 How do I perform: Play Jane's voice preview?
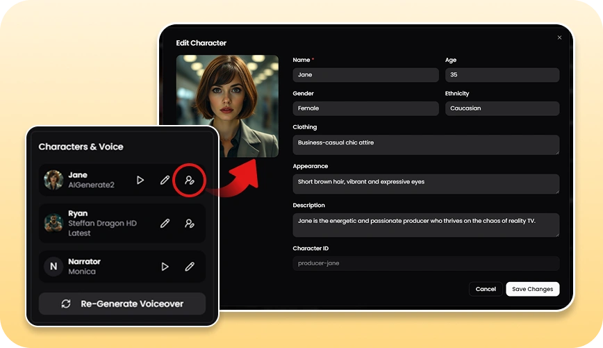pos(140,180)
